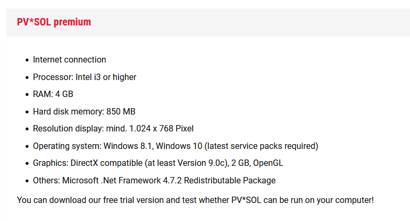Screen dimensions: 410x221
Task: Click the "Windows 10" text
Action: (179, 146)
